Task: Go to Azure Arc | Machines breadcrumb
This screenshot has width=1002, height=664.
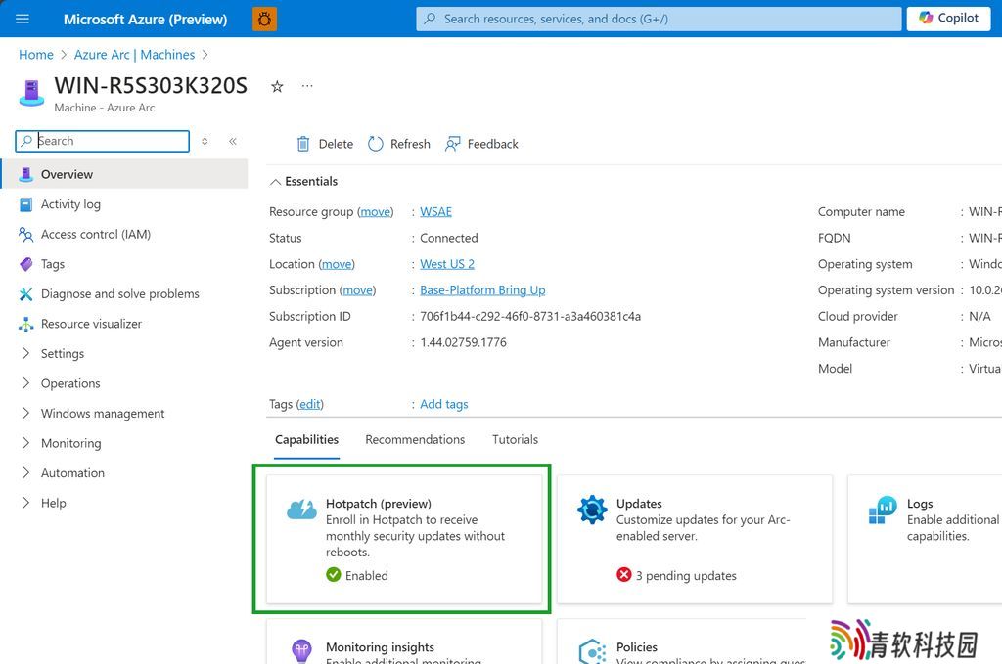Action: coord(134,55)
